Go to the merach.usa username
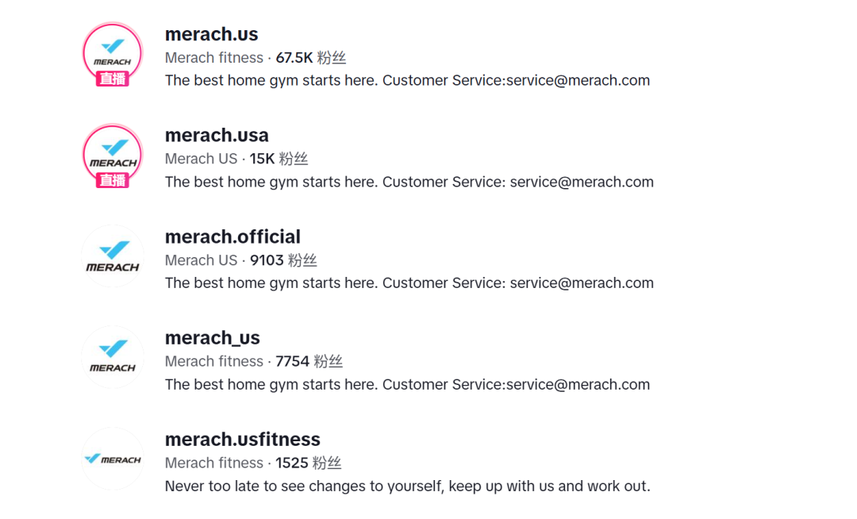This screenshot has width=857, height=519. (x=217, y=136)
